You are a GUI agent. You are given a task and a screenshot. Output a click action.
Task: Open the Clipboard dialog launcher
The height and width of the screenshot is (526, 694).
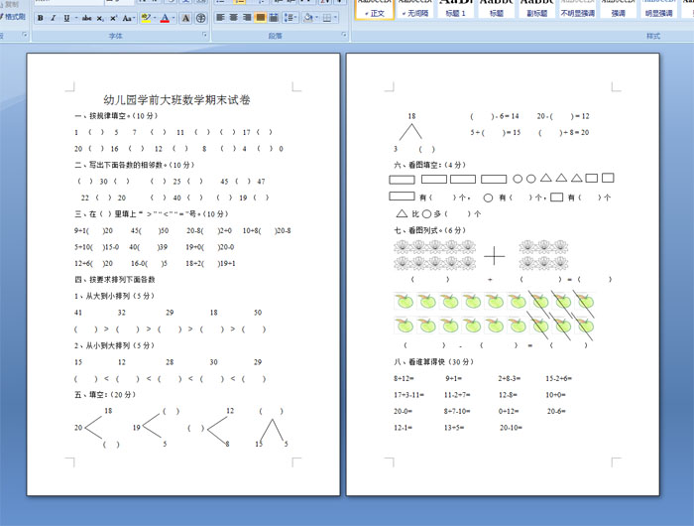tap(25, 35)
